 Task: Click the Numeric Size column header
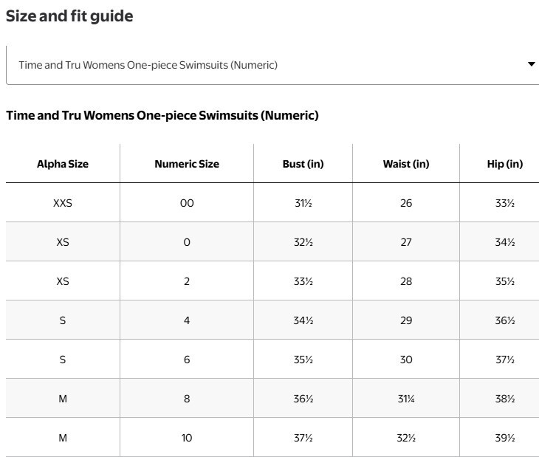tap(187, 164)
